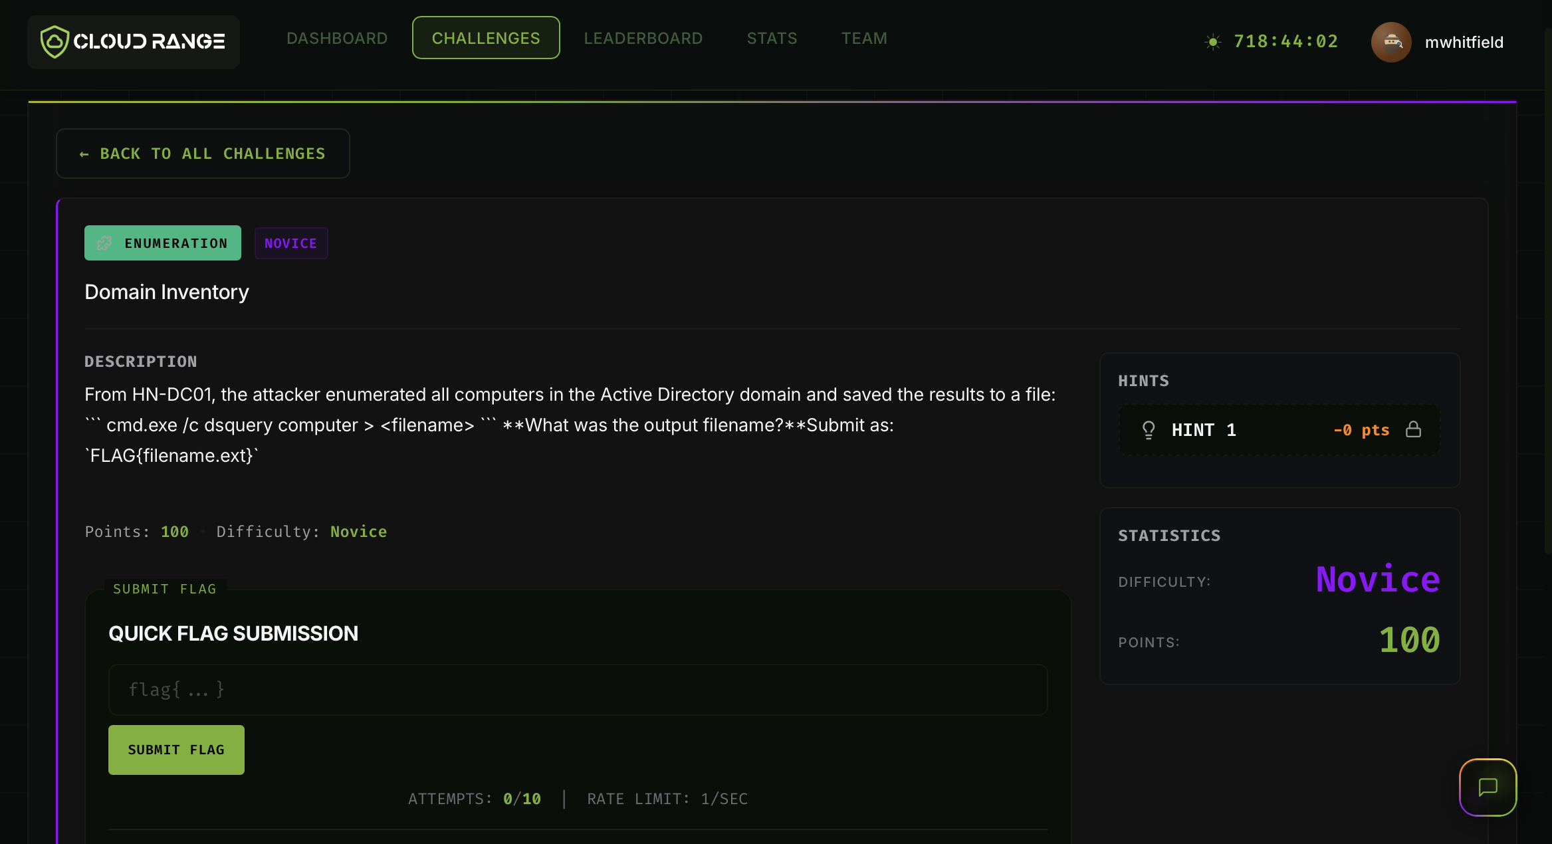Click Back to All Challenges button
This screenshot has height=844, width=1552.
point(203,154)
